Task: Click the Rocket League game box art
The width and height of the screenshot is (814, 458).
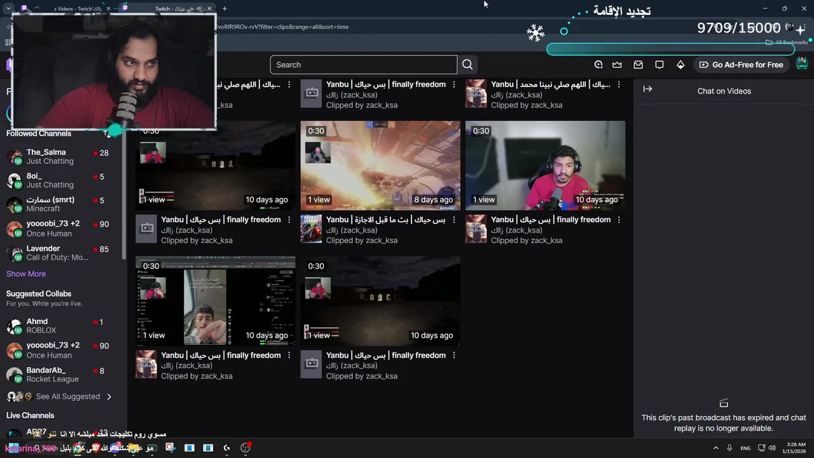Action: coord(311,229)
